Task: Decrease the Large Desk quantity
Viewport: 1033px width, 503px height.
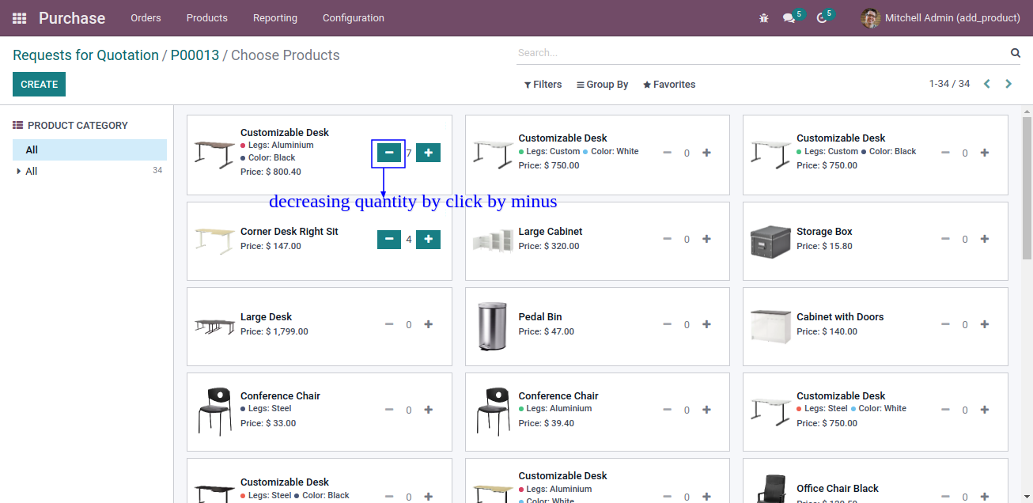Action: coord(389,324)
